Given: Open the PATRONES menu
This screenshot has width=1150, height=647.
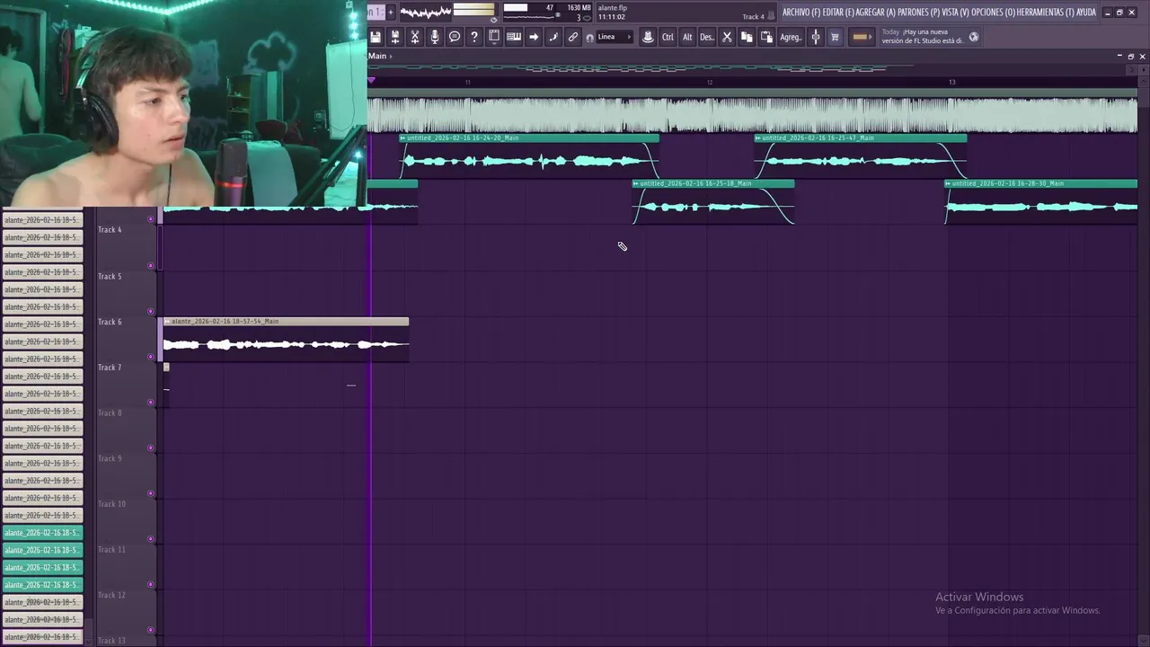Looking at the screenshot, I should point(918,12).
